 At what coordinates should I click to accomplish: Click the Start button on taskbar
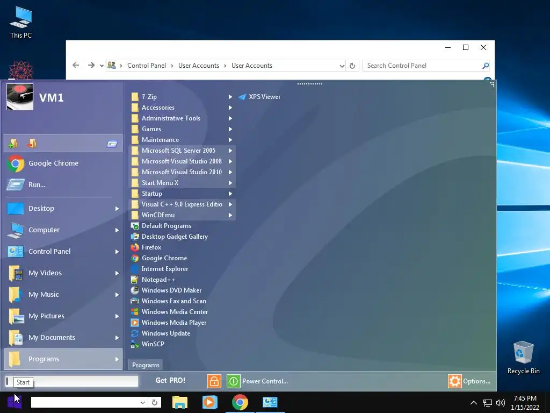[14, 402]
